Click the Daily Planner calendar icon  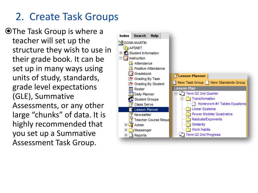131,94
